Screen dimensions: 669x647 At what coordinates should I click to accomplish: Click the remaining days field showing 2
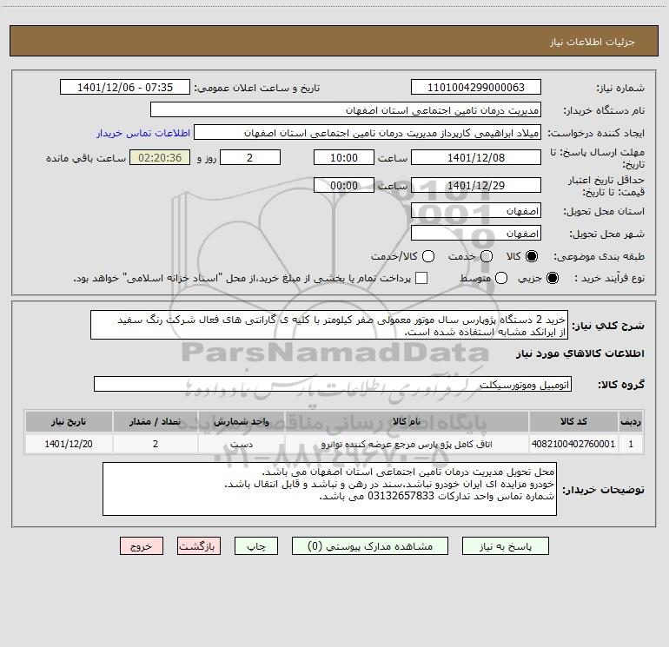250,157
